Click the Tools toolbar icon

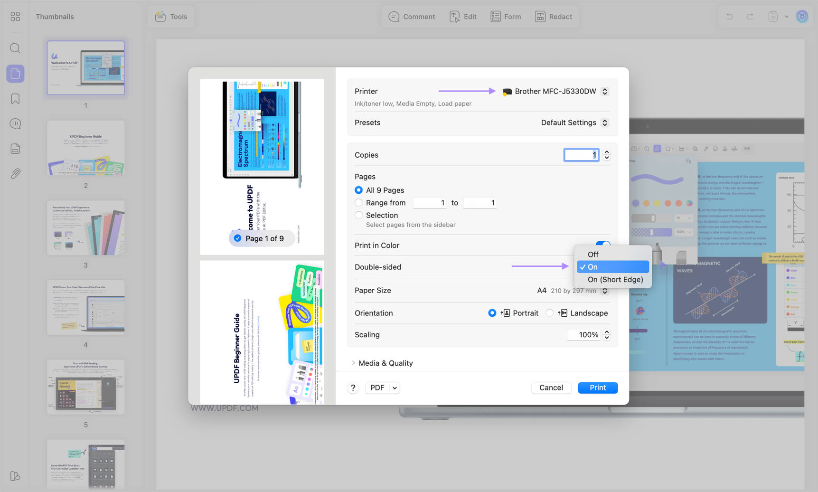160,16
